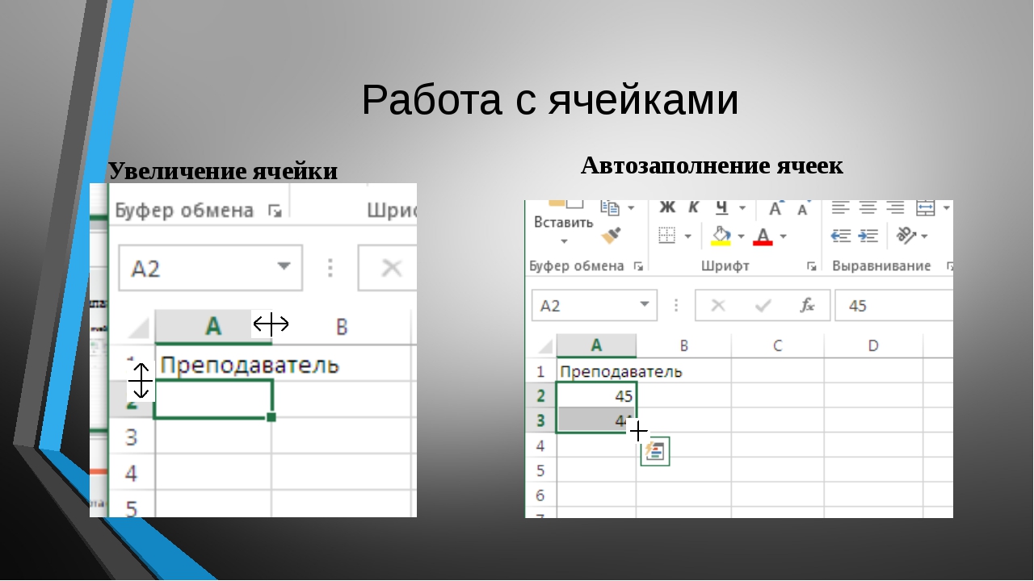1034x581 pixels.
Task: Click the decrease font size icon
Action: (x=802, y=209)
